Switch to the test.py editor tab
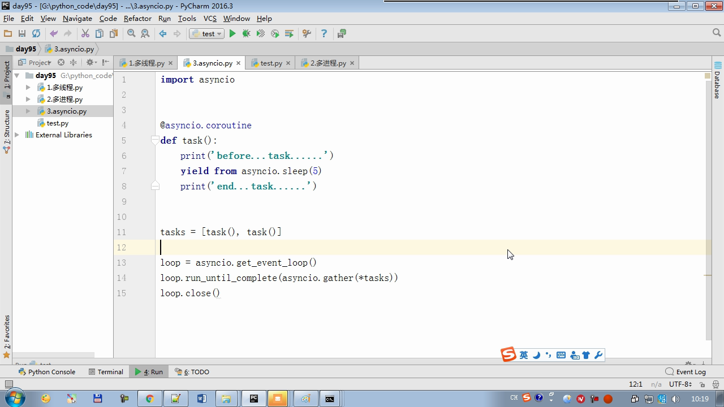The height and width of the screenshot is (407, 724). coord(270,63)
